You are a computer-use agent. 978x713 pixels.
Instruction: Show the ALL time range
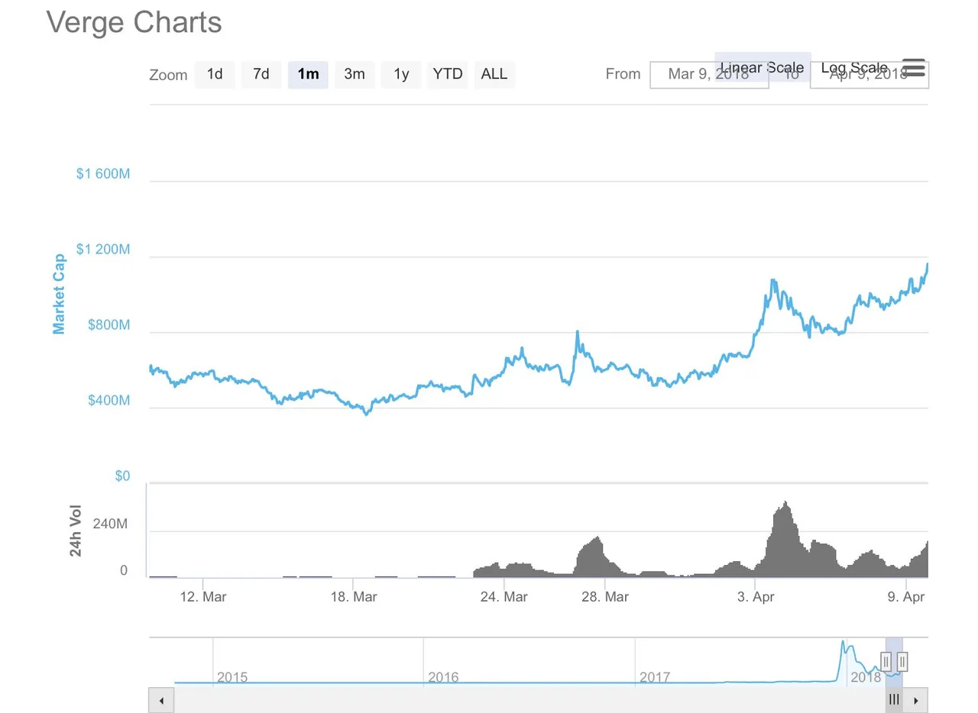(494, 75)
